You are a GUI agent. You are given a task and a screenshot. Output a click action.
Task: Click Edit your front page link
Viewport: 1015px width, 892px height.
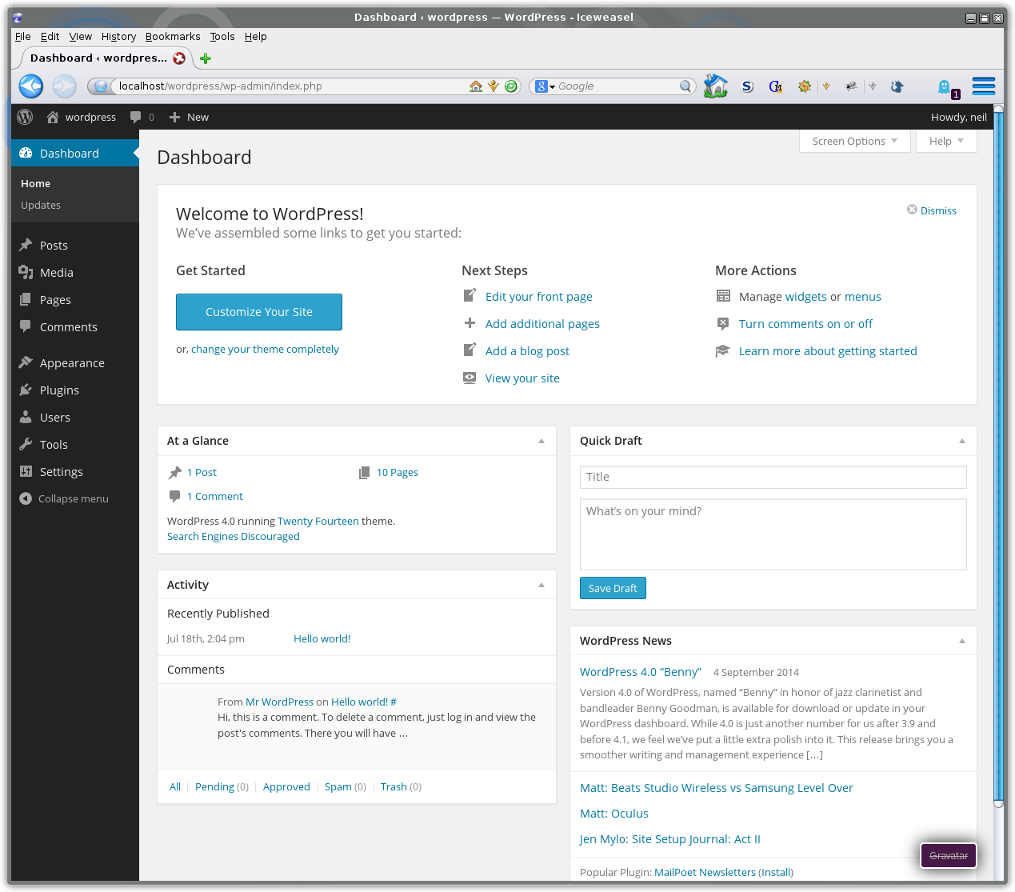(x=539, y=297)
